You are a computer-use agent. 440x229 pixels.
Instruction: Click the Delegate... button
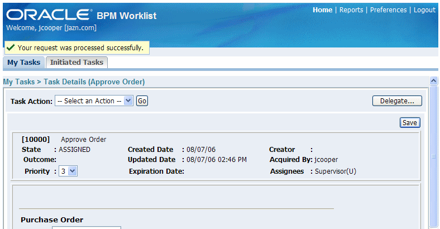pyautogui.click(x=397, y=101)
